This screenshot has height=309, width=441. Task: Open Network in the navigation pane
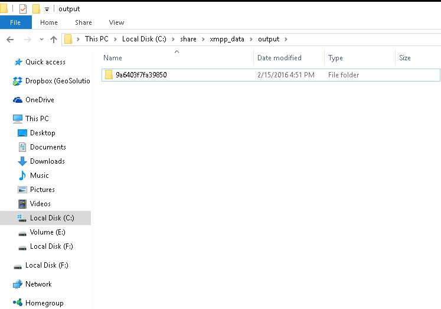pyautogui.click(x=38, y=284)
